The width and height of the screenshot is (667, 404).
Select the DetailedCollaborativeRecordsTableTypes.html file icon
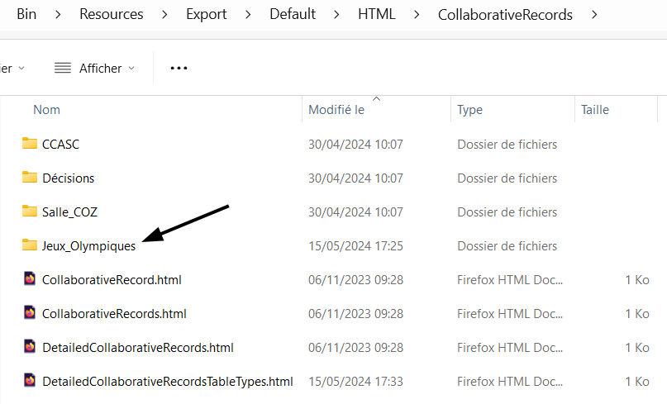pyautogui.click(x=30, y=381)
